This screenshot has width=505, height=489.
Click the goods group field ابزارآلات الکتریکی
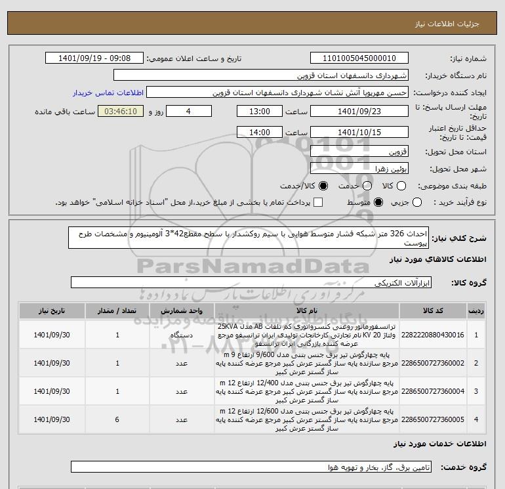pyautogui.click(x=251, y=282)
